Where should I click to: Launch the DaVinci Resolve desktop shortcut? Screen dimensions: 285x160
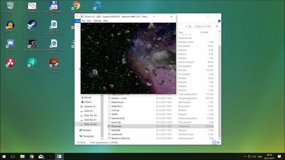(x=10, y=64)
